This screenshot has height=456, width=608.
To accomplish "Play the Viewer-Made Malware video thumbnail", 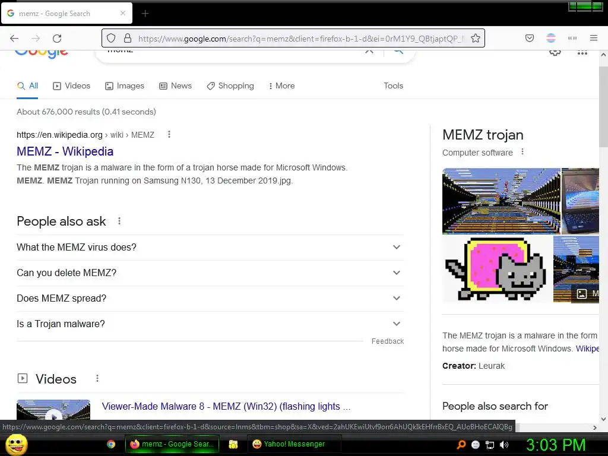I will (53, 410).
